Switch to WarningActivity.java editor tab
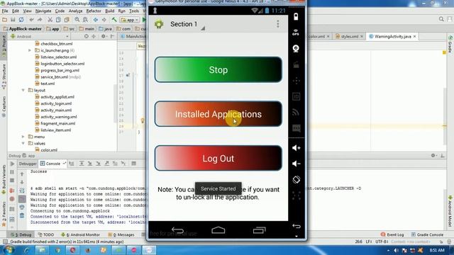Viewport: 454px width, 255px height. click(392, 36)
